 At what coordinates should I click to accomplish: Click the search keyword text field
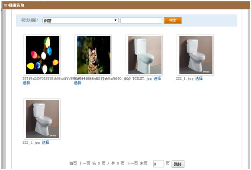142,20
